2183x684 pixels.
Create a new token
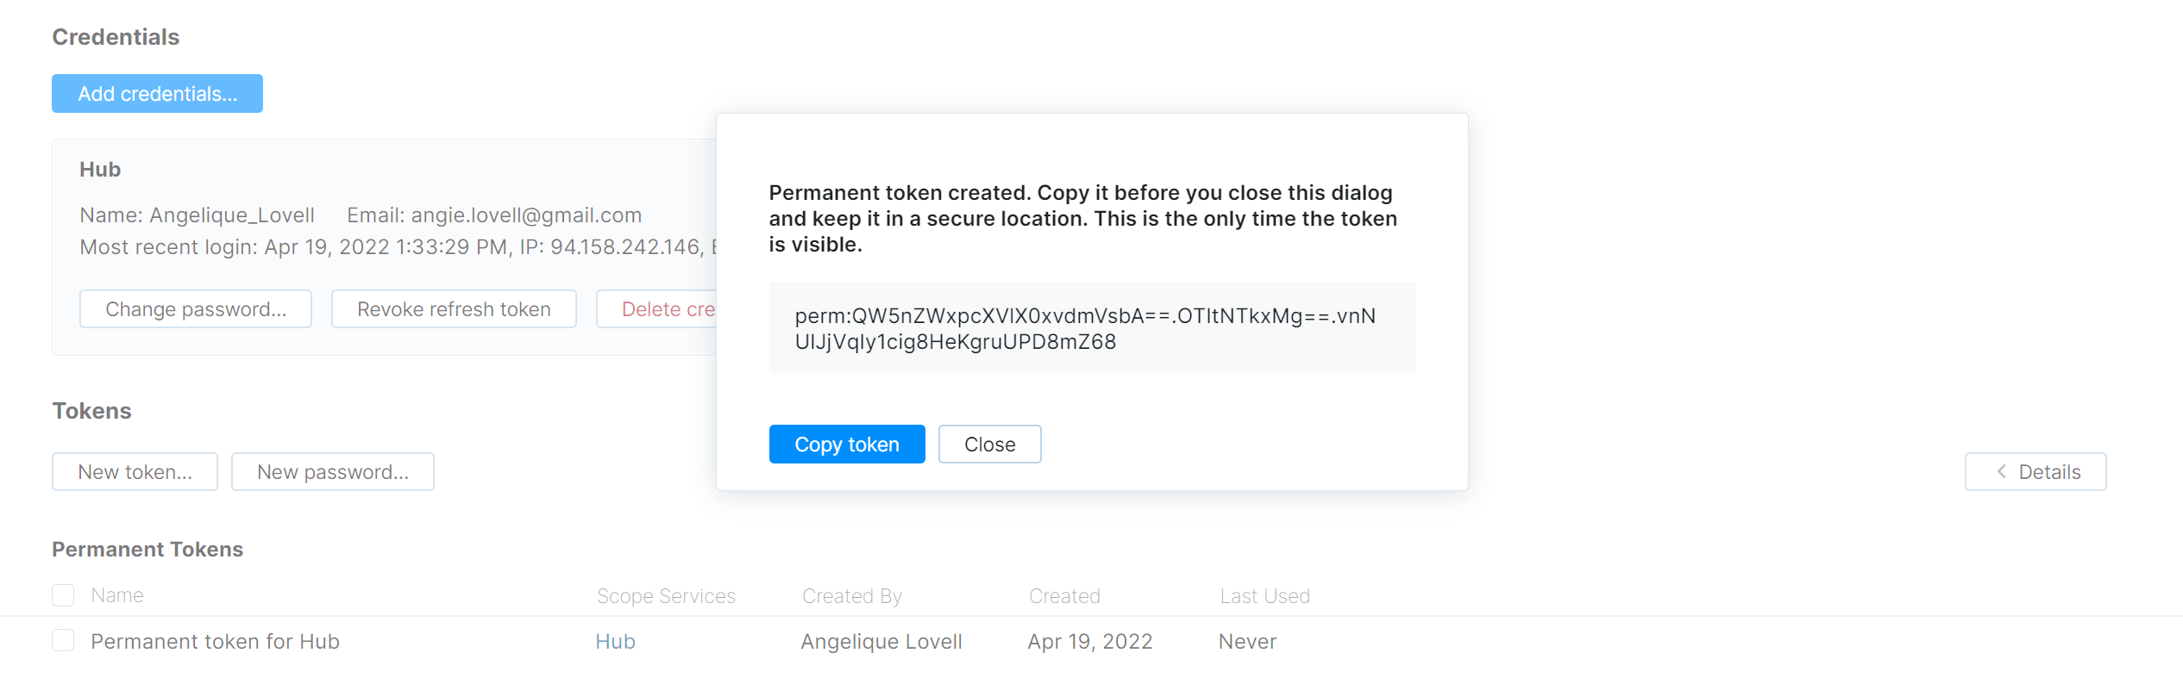[x=135, y=472]
